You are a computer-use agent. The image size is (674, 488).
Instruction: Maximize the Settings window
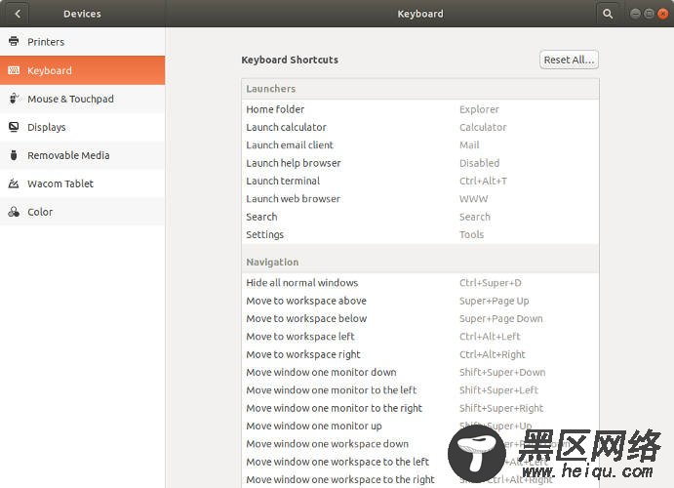coord(649,14)
